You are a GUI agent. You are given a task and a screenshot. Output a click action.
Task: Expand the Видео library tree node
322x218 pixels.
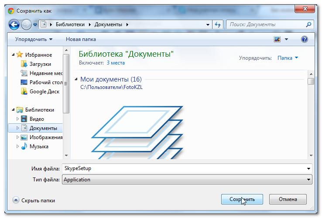(x=18, y=119)
